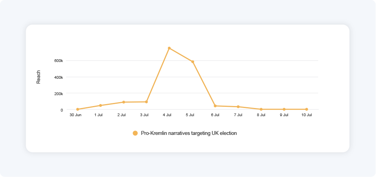Viewport: 376px width, 177px height.
Task: Click the 30 Jun data point
Action: [x=77, y=109]
